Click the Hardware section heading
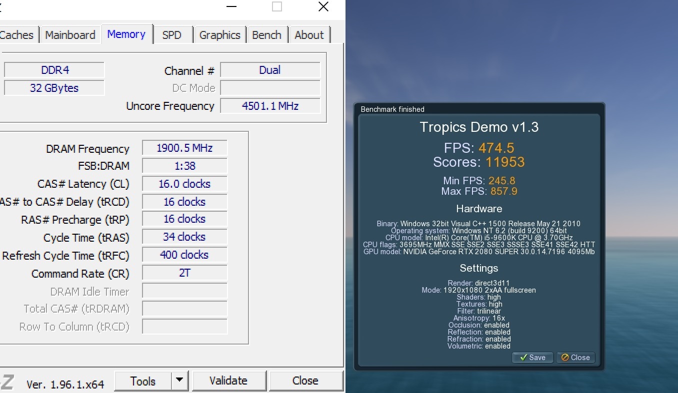The width and height of the screenshot is (678, 393). (x=479, y=209)
